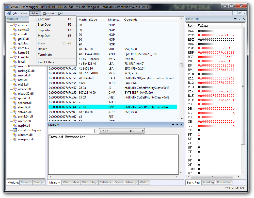Switch to the Breakp... tab

(x=39, y=182)
